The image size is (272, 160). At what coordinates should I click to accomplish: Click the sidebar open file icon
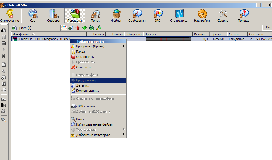click(x=4, y=65)
